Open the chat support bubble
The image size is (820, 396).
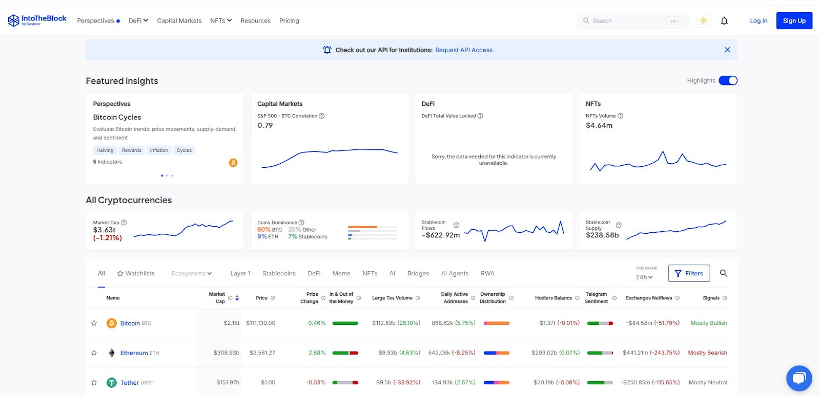coord(799,378)
